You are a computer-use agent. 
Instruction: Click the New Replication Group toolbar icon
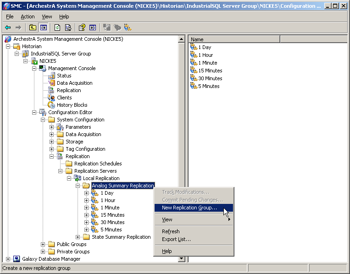[128, 27]
